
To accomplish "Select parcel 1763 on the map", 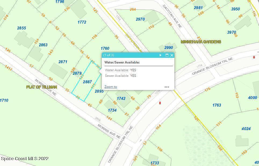I will click(x=217, y=105).
